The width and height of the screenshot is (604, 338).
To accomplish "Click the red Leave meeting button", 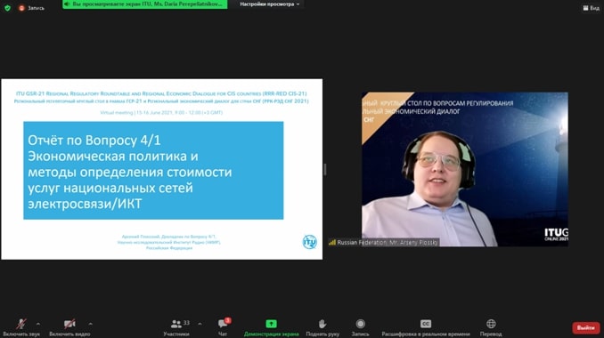I will [x=585, y=327].
